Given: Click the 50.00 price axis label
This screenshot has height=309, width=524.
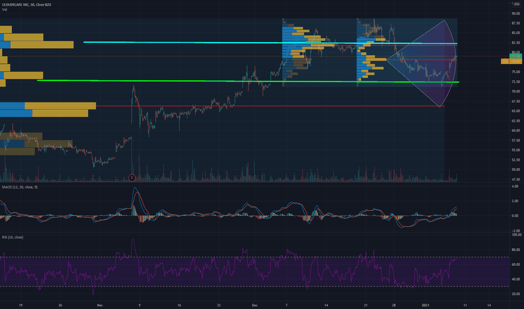Looking at the screenshot, I should (x=516, y=170).
